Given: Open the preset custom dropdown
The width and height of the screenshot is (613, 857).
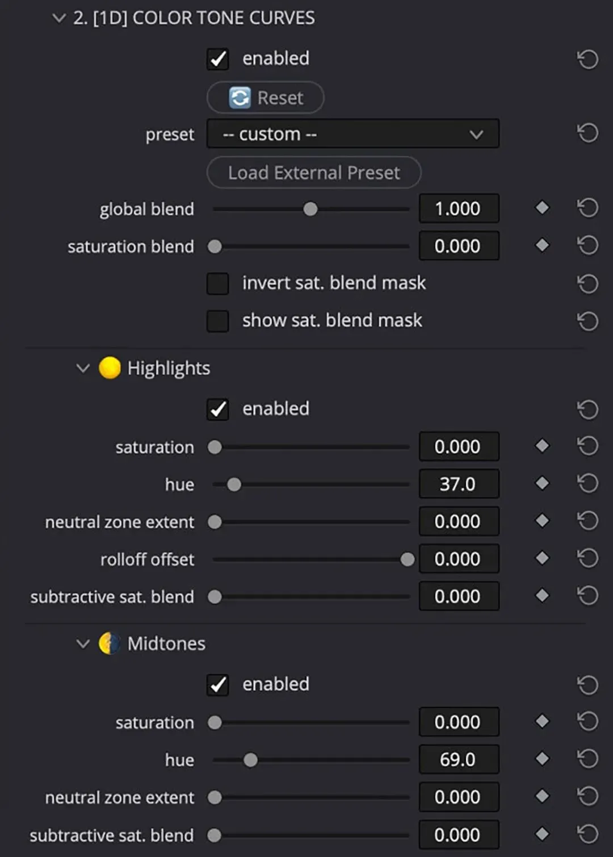Looking at the screenshot, I should click(352, 134).
